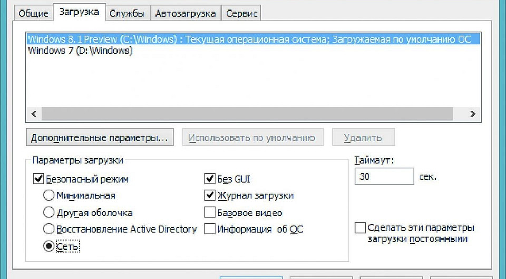Choose the Минимальная radio option

[48, 195]
